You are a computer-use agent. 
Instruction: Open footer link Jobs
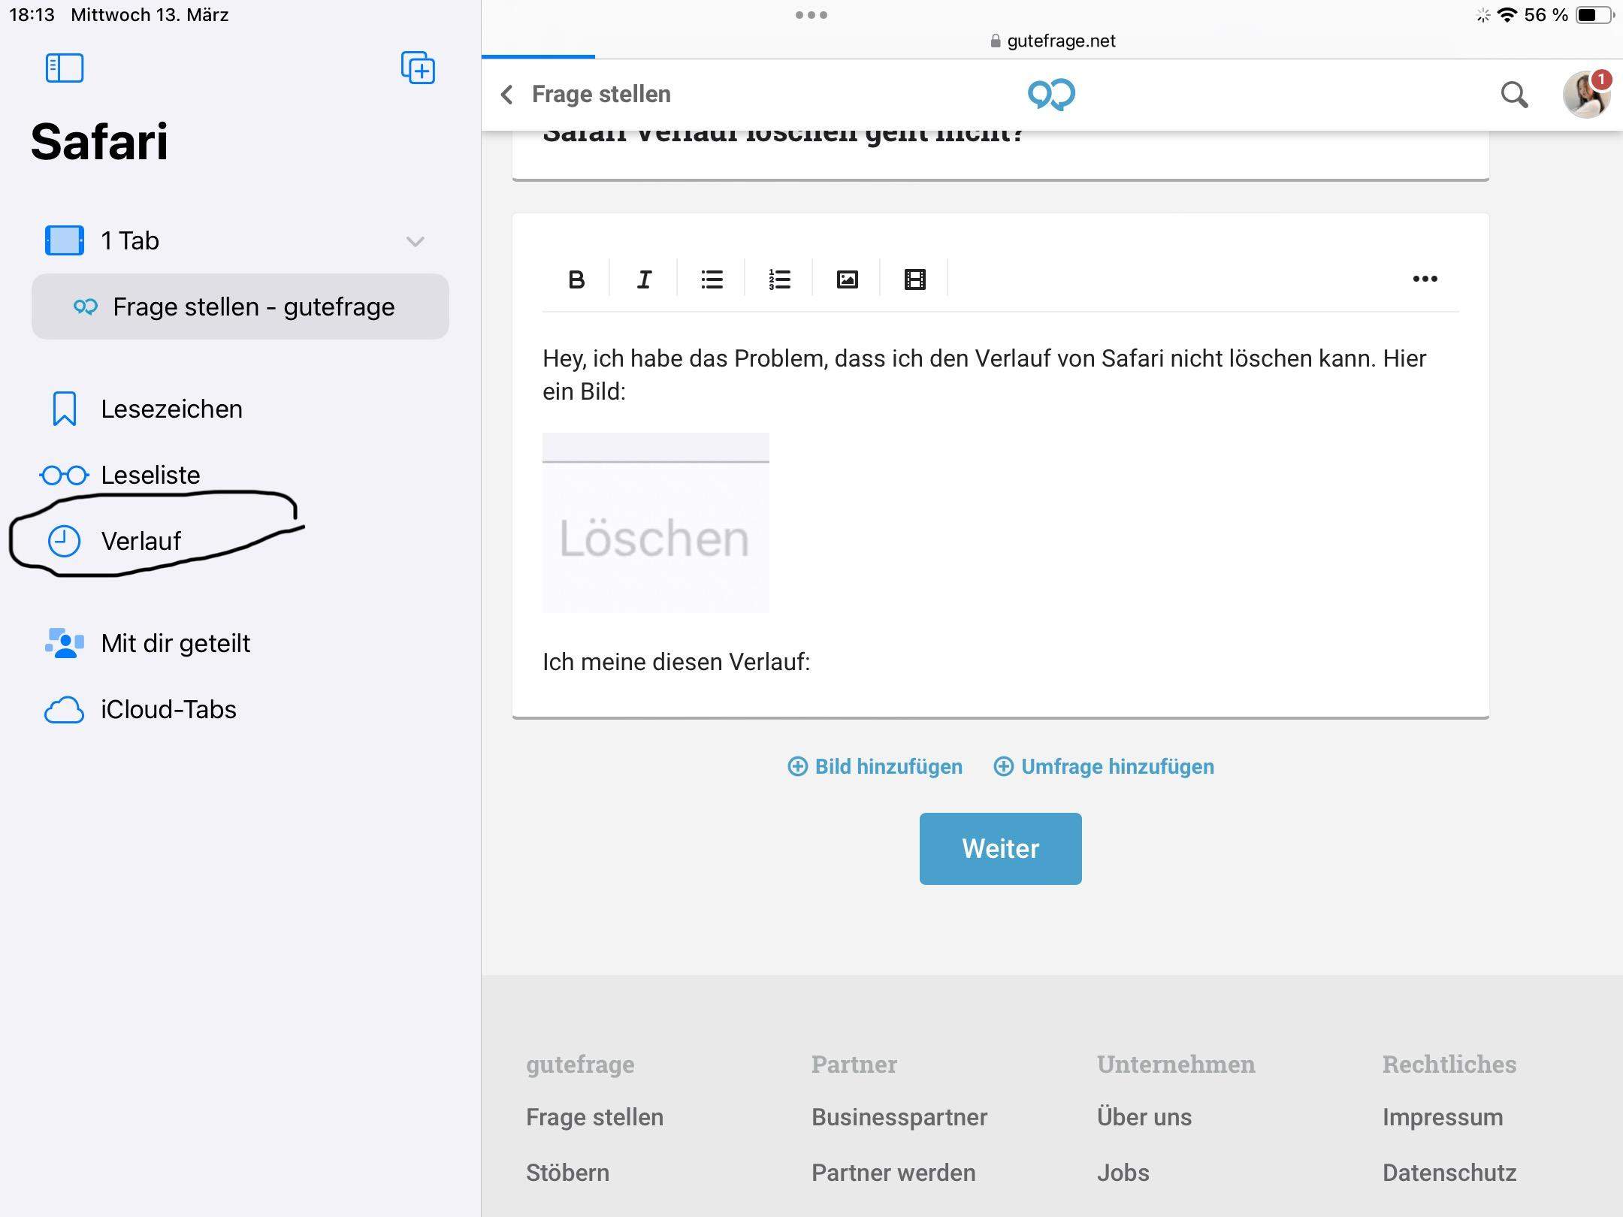click(1123, 1173)
